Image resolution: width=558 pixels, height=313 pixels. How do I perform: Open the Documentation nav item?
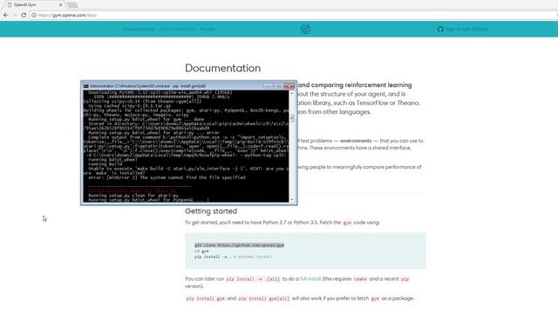177,29
